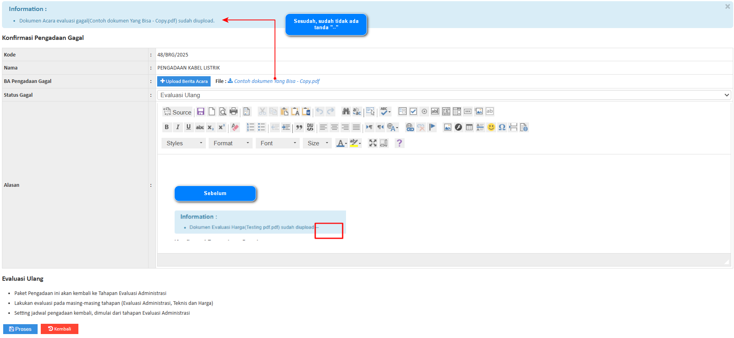Create a New Page in the editor

coord(212,112)
